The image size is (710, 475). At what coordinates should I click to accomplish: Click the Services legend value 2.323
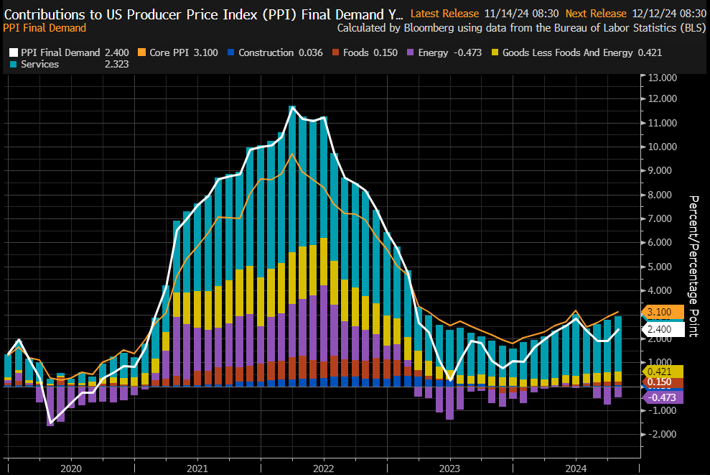(117, 65)
